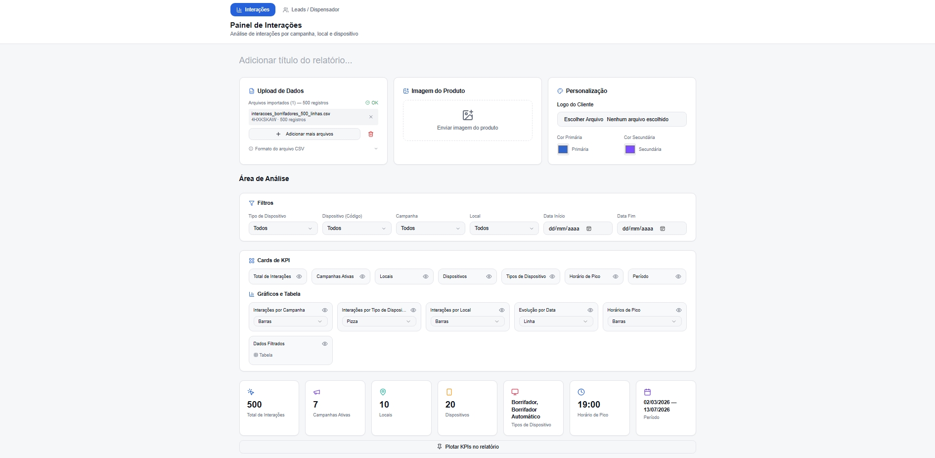Viewport: 935px width, 458px height.
Task: Open Tipo de Dispositivo dropdown
Action: click(x=283, y=229)
